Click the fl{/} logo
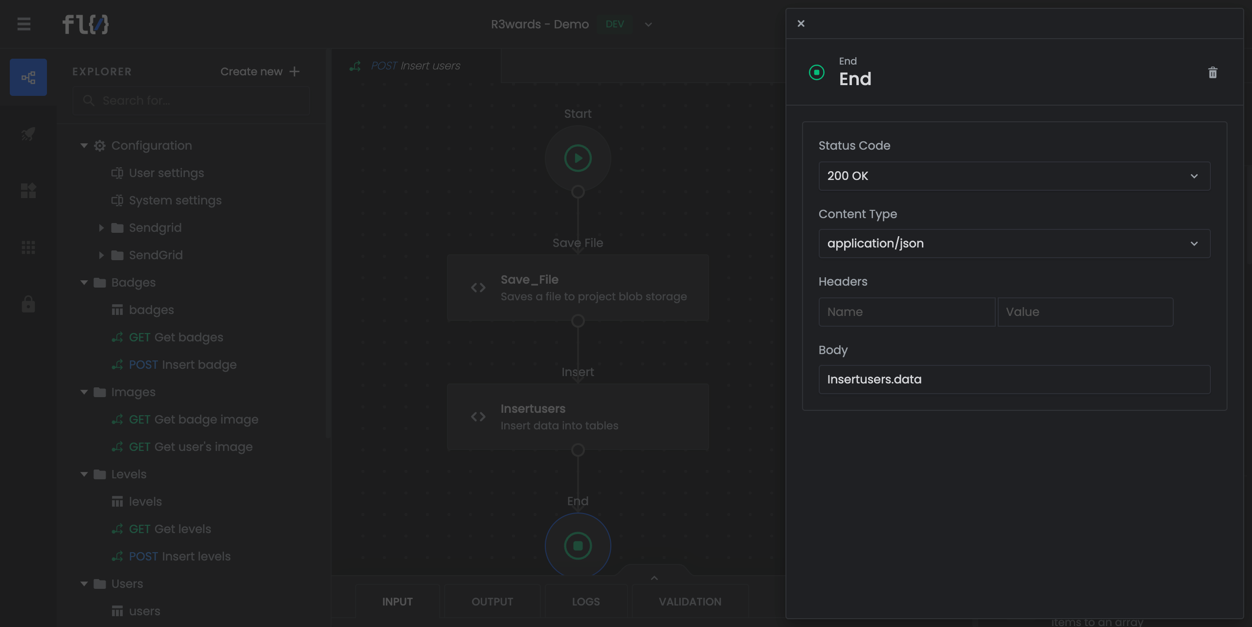 tap(86, 24)
